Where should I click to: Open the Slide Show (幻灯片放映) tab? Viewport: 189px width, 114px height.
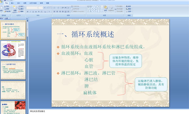(x=33, y=3)
